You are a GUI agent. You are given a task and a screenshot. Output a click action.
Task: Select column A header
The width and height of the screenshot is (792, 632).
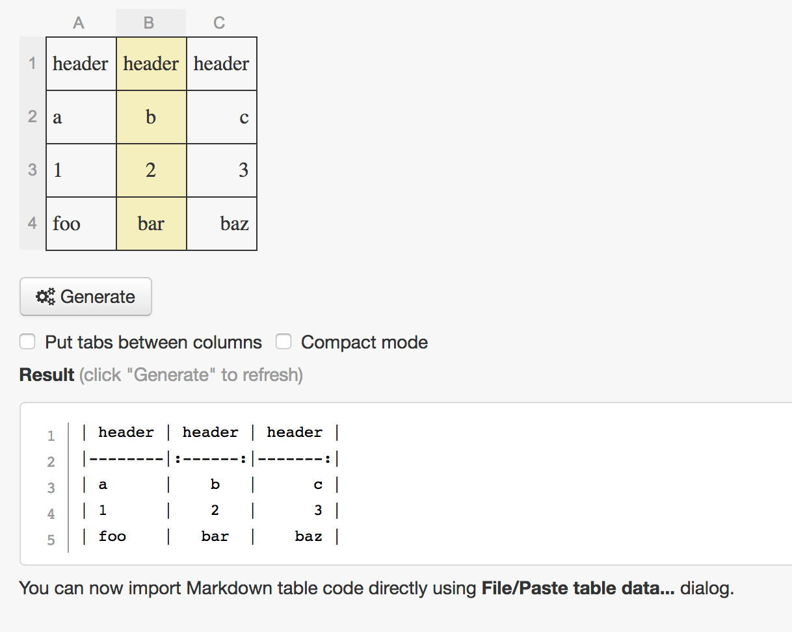79,23
